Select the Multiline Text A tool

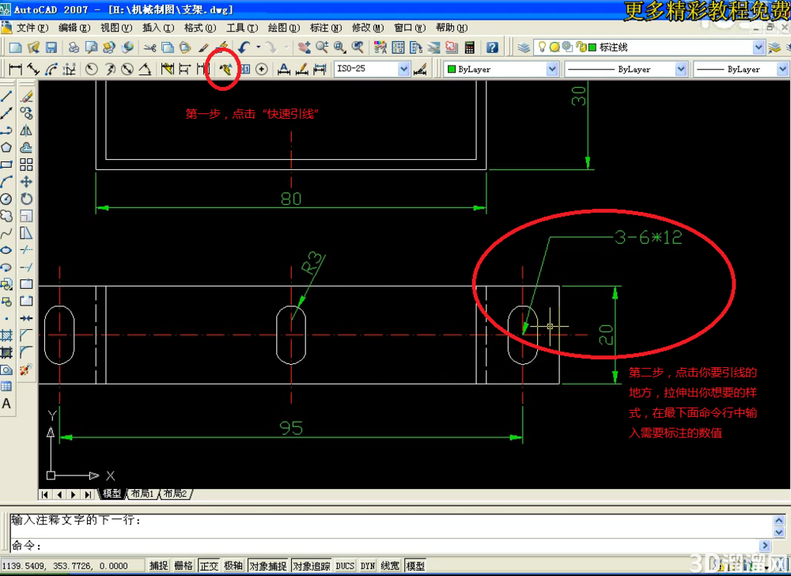[6, 404]
